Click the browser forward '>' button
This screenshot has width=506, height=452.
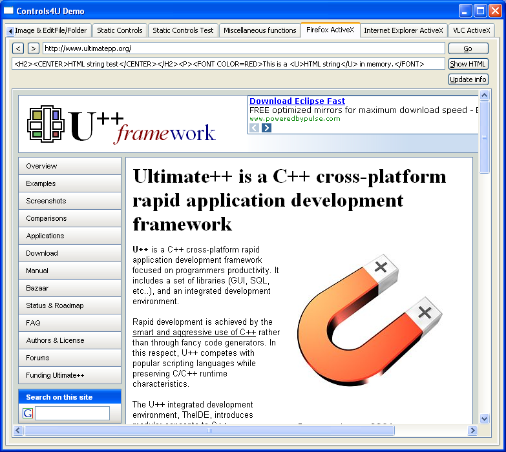(x=33, y=48)
